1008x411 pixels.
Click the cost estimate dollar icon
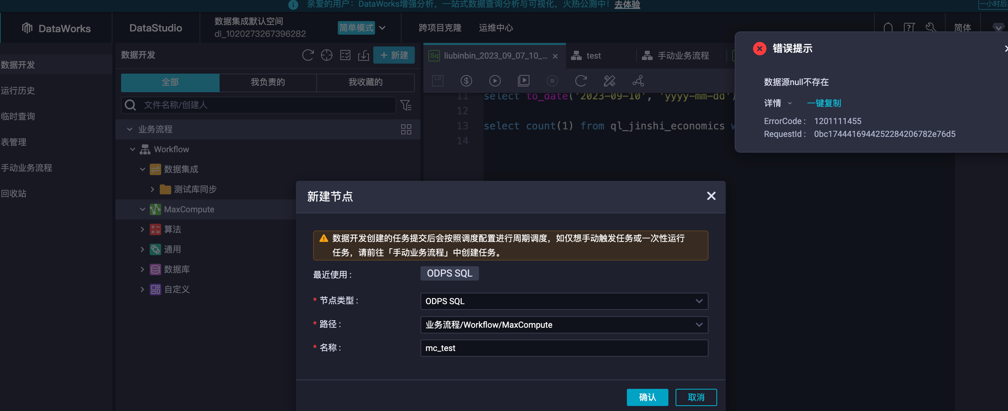pyautogui.click(x=466, y=81)
